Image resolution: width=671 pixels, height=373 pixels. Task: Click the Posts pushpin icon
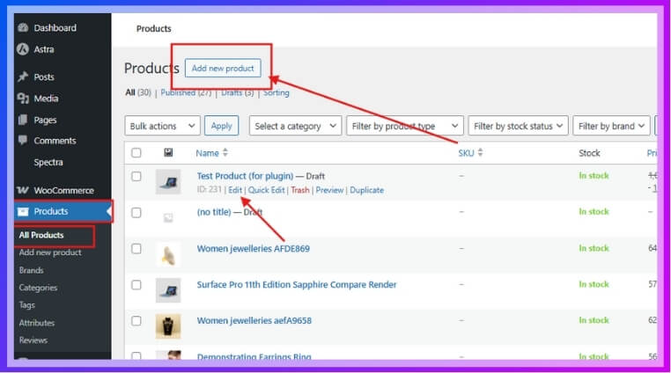tap(23, 77)
